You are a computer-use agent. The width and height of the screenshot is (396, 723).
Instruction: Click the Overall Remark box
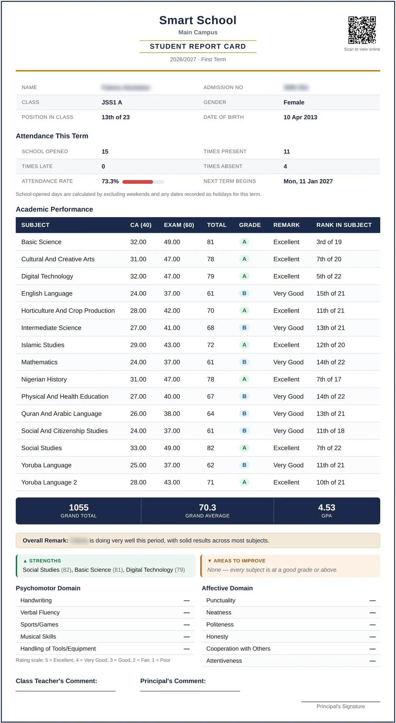coord(198,540)
